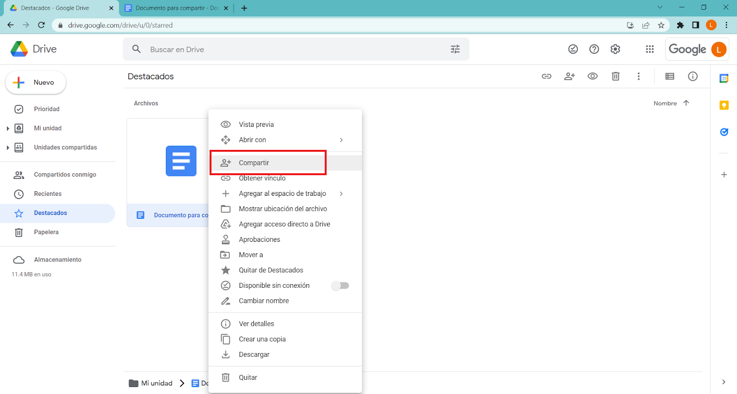Open Google Keep side panel icon

pyautogui.click(x=724, y=105)
